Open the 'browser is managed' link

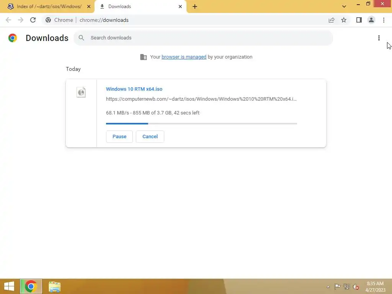[x=184, y=57]
